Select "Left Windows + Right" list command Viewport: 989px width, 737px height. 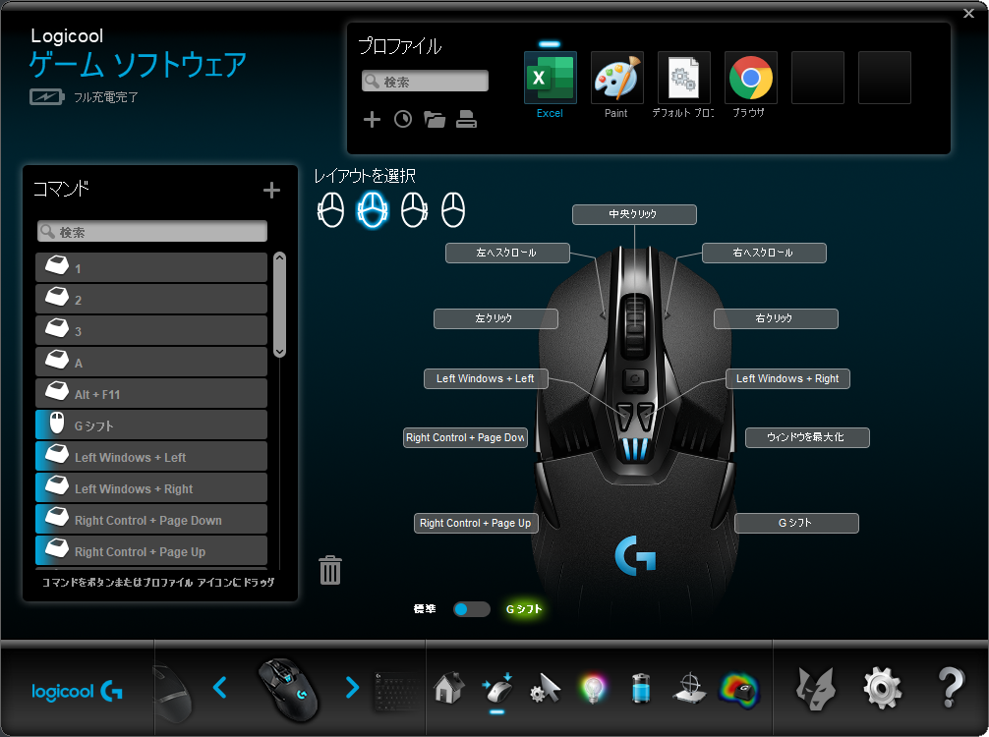click(x=151, y=488)
